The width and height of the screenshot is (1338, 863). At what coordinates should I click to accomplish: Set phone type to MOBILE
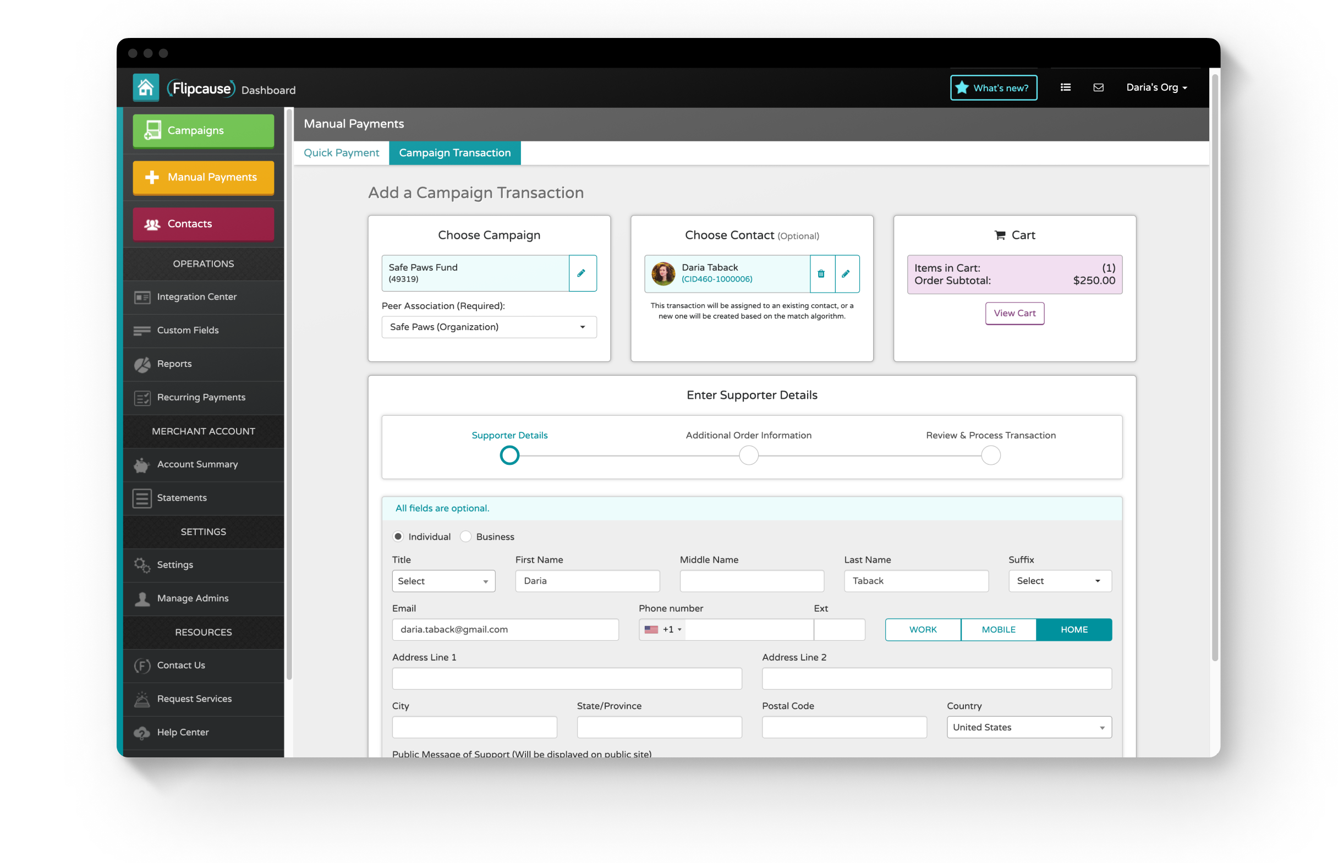pos(998,629)
